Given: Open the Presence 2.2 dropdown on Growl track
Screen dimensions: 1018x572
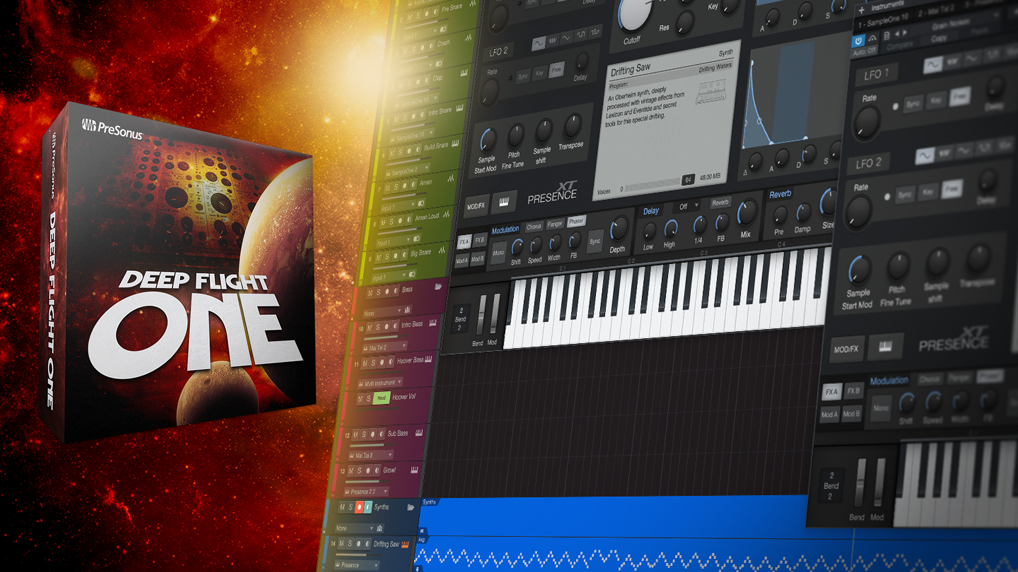Looking at the screenshot, I should [366, 491].
